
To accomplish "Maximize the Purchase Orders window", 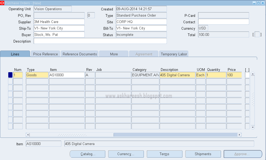I will (x=258, y=3).
